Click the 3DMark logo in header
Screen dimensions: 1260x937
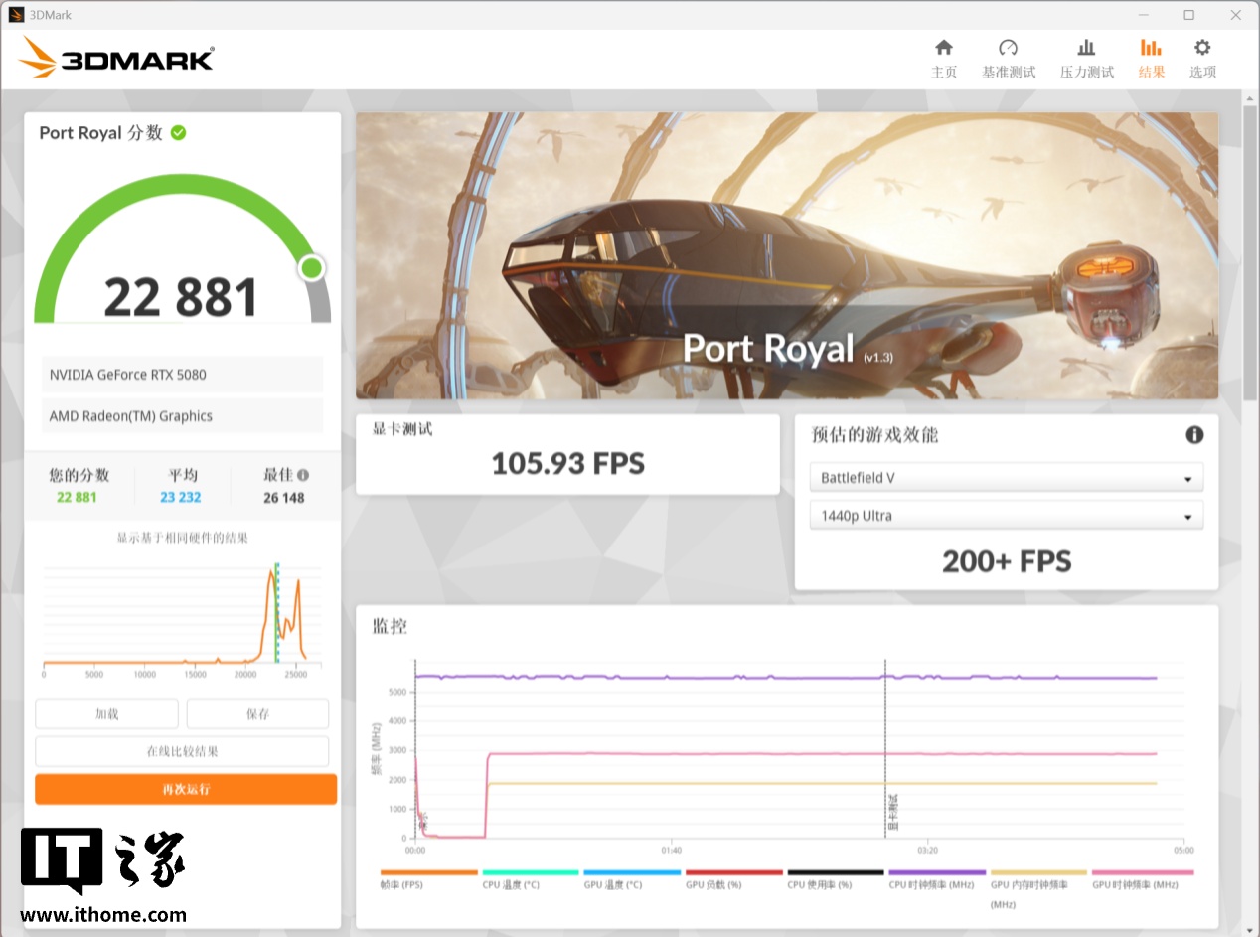pyautogui.click(x=117, y=59)
